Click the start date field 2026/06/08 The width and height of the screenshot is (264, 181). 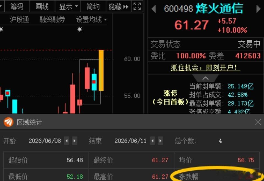45,141
